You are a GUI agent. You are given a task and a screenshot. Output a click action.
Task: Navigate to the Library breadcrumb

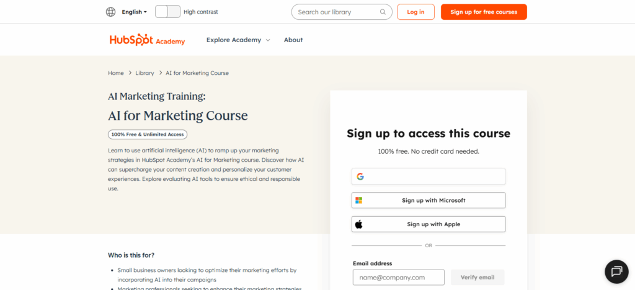pos(144,73)
